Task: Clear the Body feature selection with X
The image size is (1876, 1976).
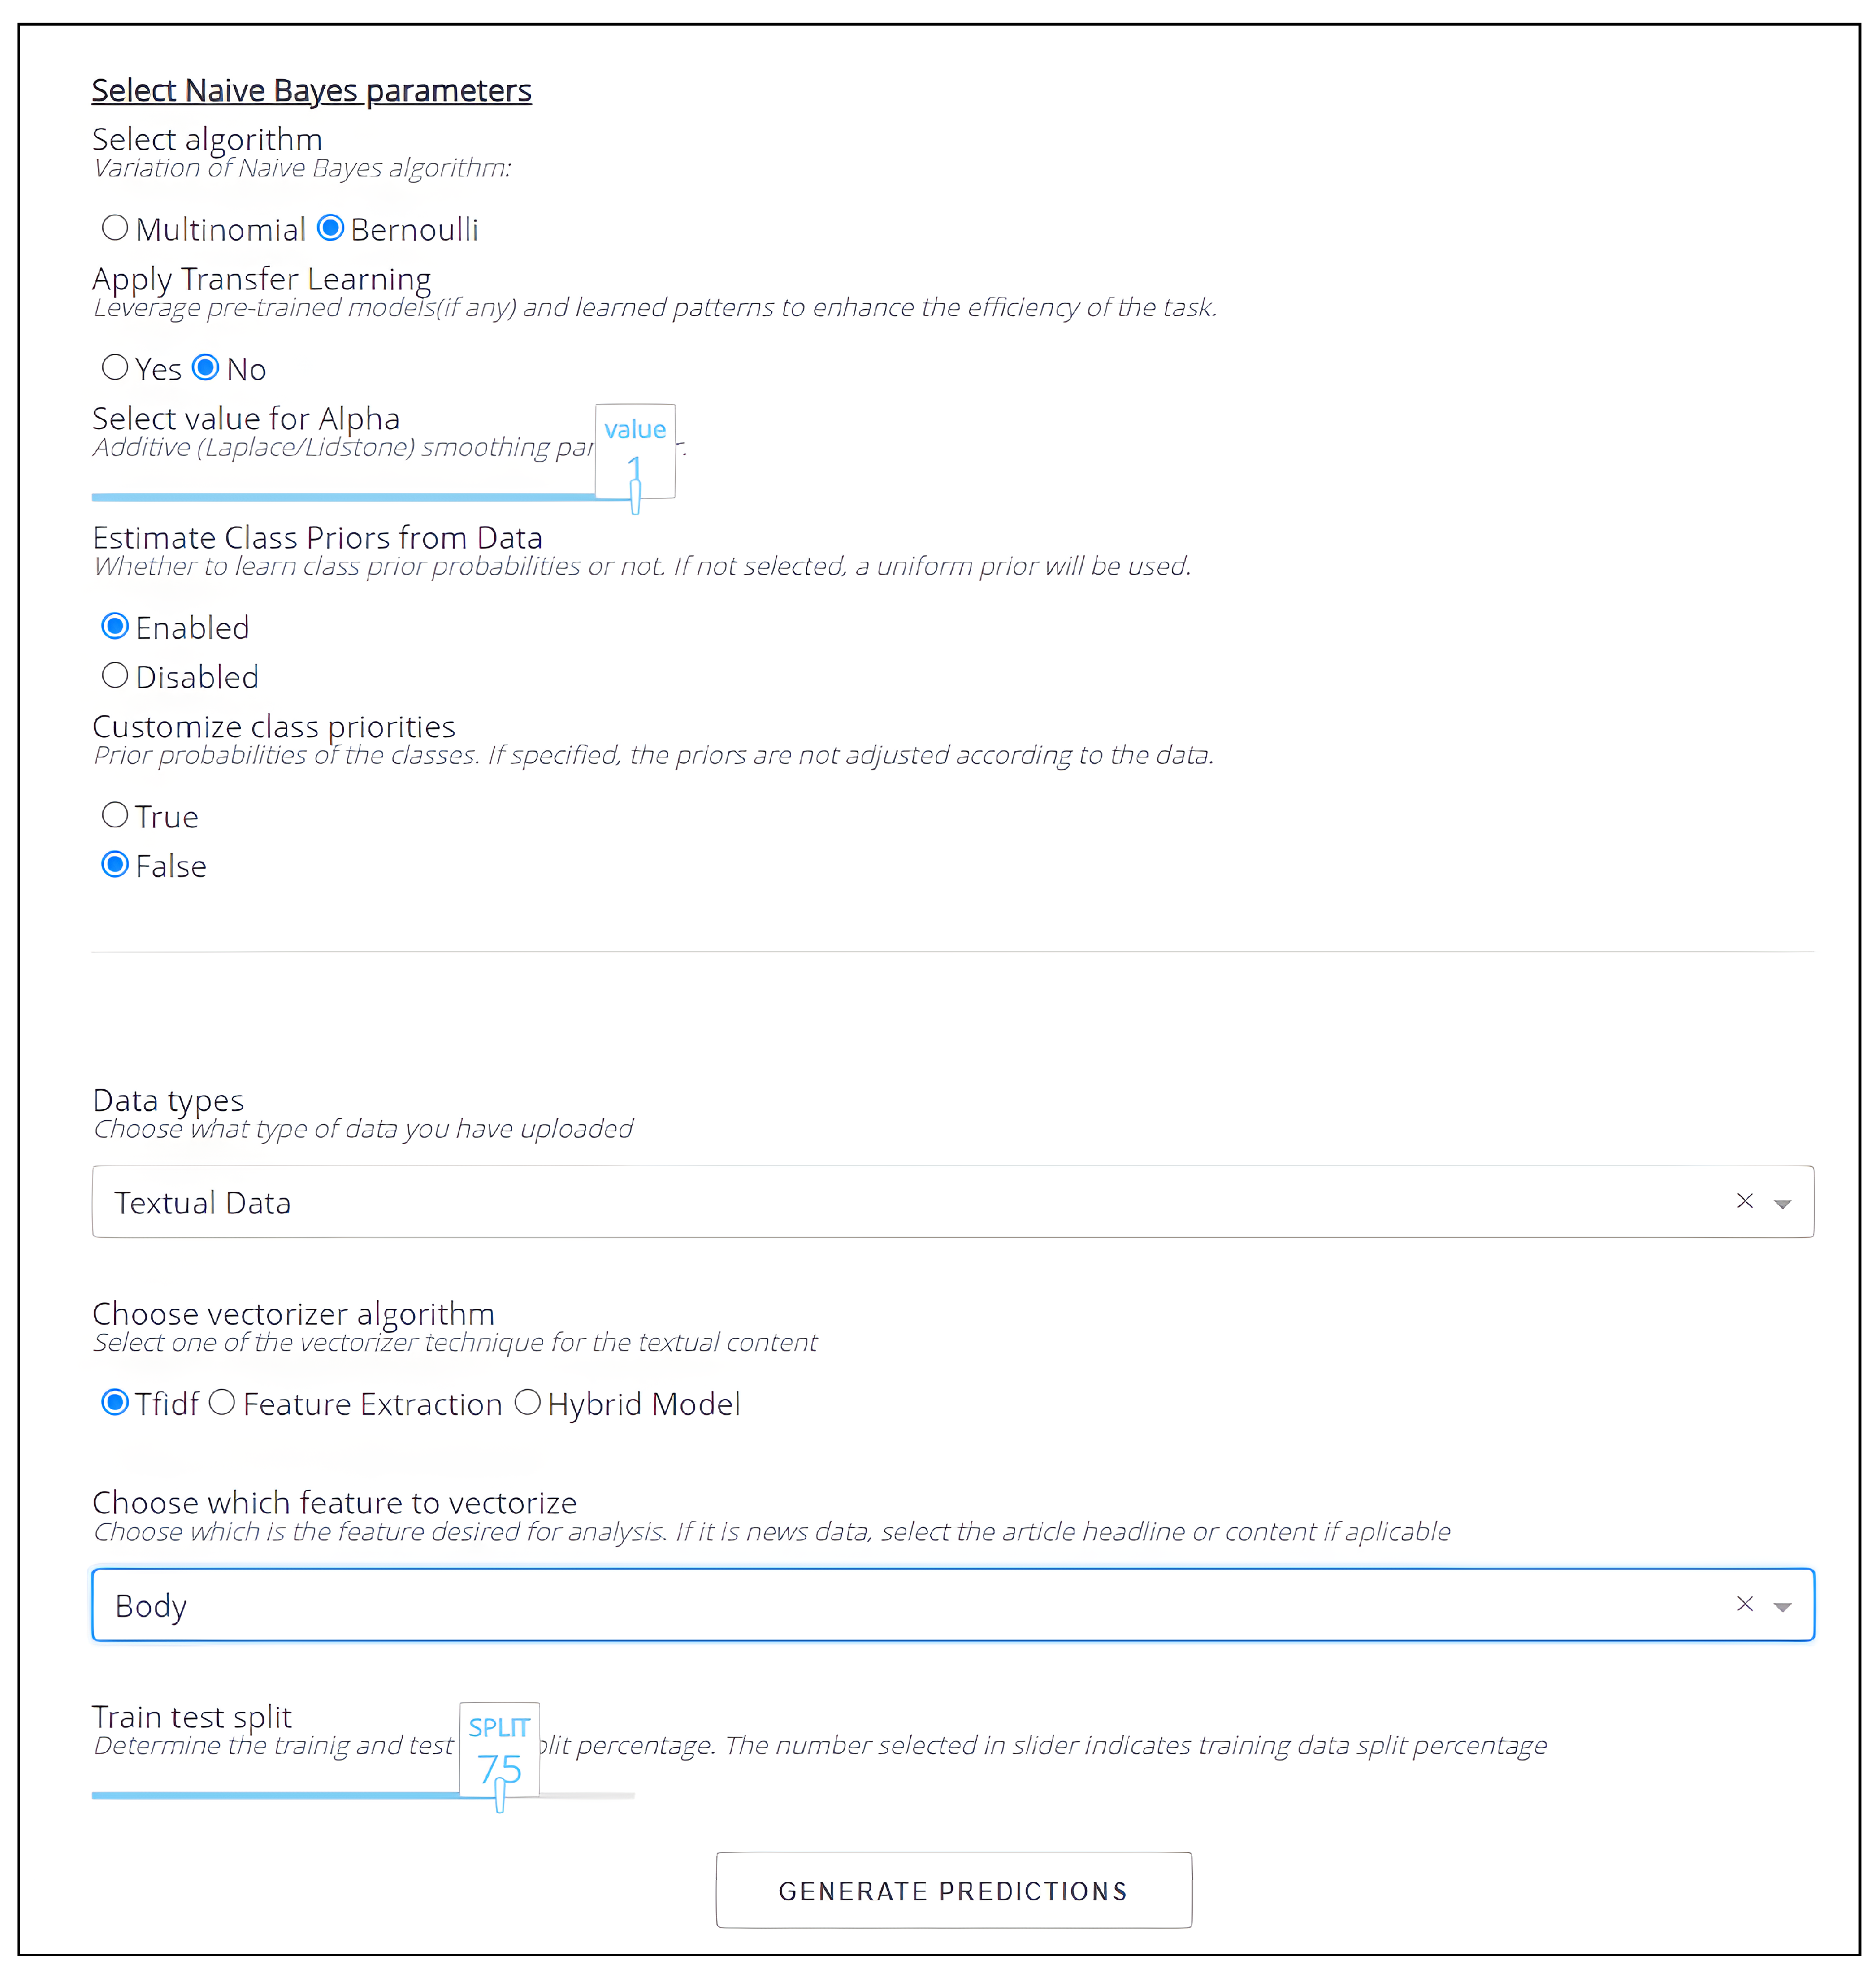Action: tap(1744, 1604)
